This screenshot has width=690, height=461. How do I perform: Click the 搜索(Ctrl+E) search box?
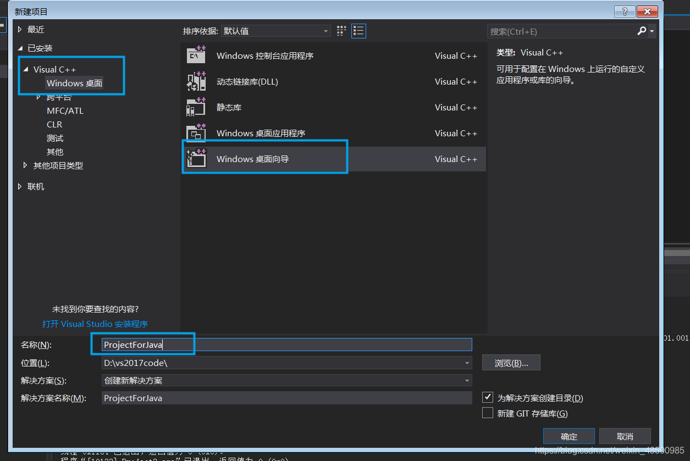(x=561, y=31)
